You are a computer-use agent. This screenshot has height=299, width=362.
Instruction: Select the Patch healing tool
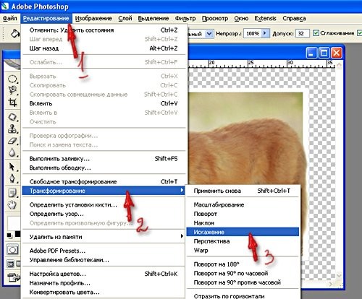tap(12, 117)
